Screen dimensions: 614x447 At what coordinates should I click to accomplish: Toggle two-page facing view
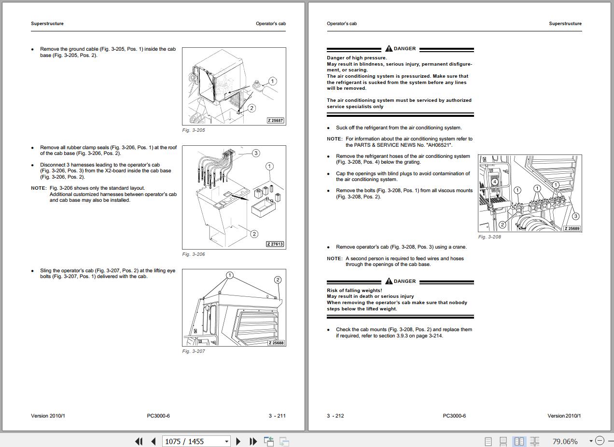[519, 441]
